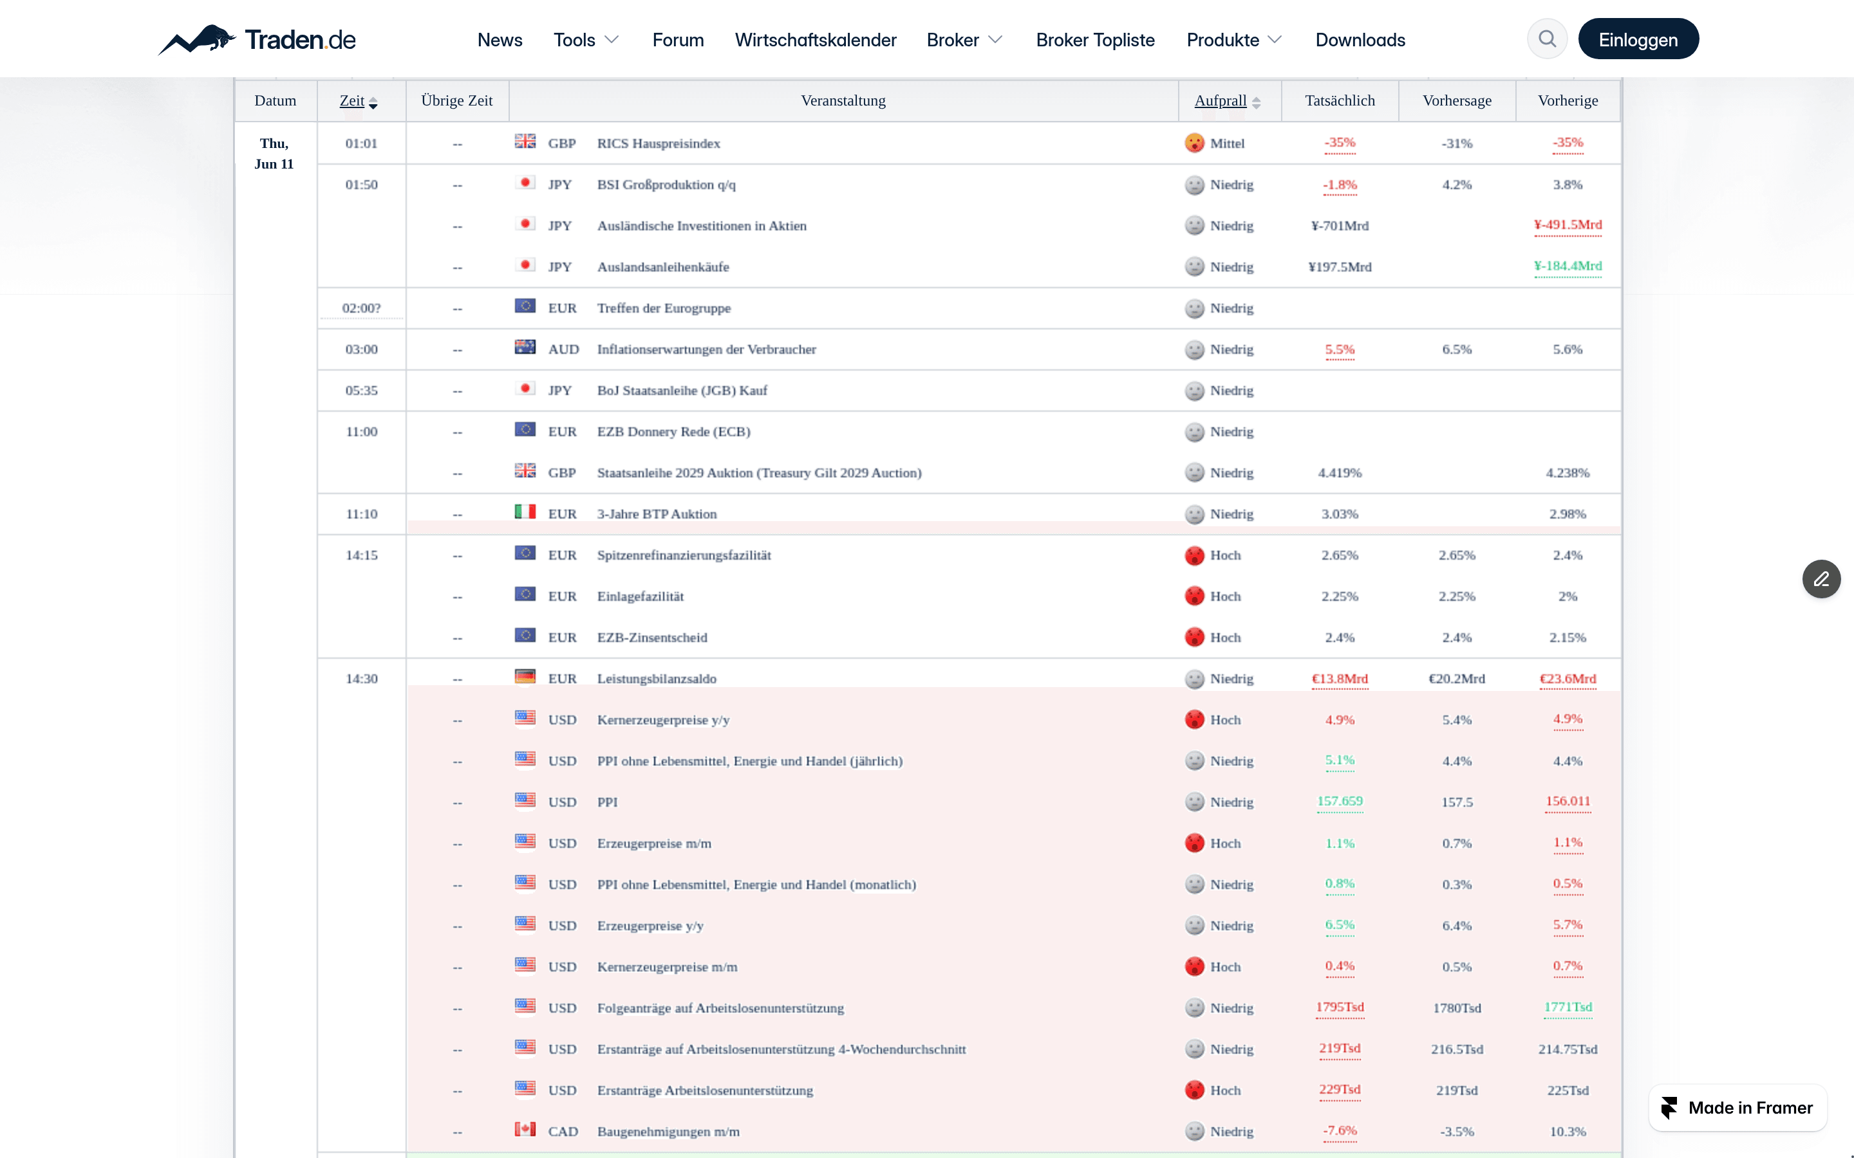The image size is (1854, 1158).
Task: Click the forecast value €20.2Mrd
Action: click(x=1456, y=679)
